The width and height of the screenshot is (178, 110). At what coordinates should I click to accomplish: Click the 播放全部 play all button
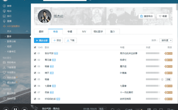tap(42, 40)
